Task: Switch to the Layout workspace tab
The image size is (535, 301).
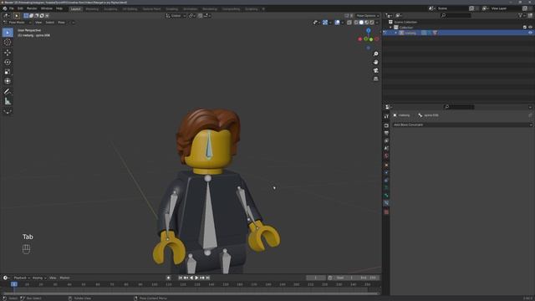Action: 75,9
